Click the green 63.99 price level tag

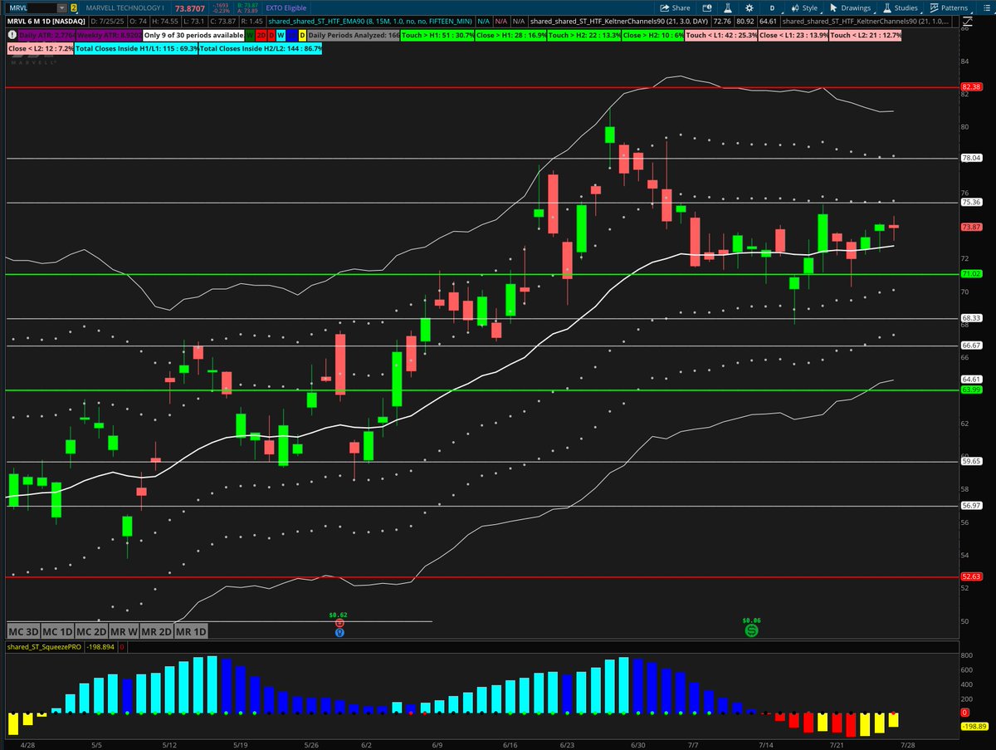click(x=970, y=389)
